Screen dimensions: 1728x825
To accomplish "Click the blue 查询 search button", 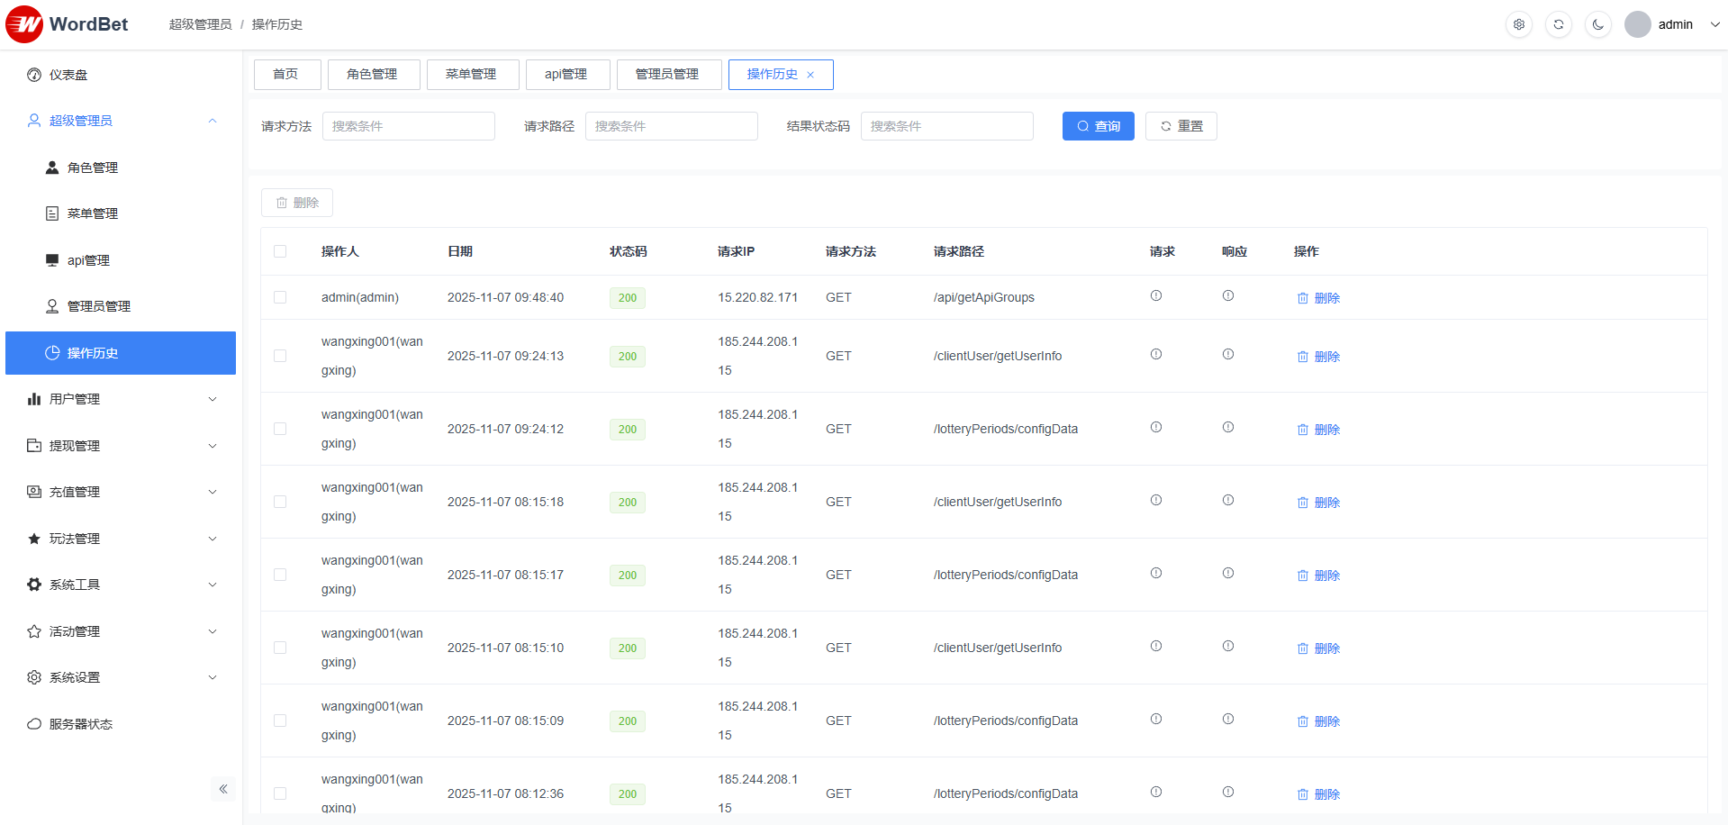I will click(1098, 126).
